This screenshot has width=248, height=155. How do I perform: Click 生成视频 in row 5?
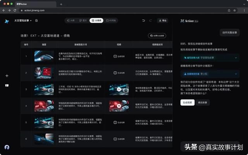pyautogui.click(x=119, y=122)
